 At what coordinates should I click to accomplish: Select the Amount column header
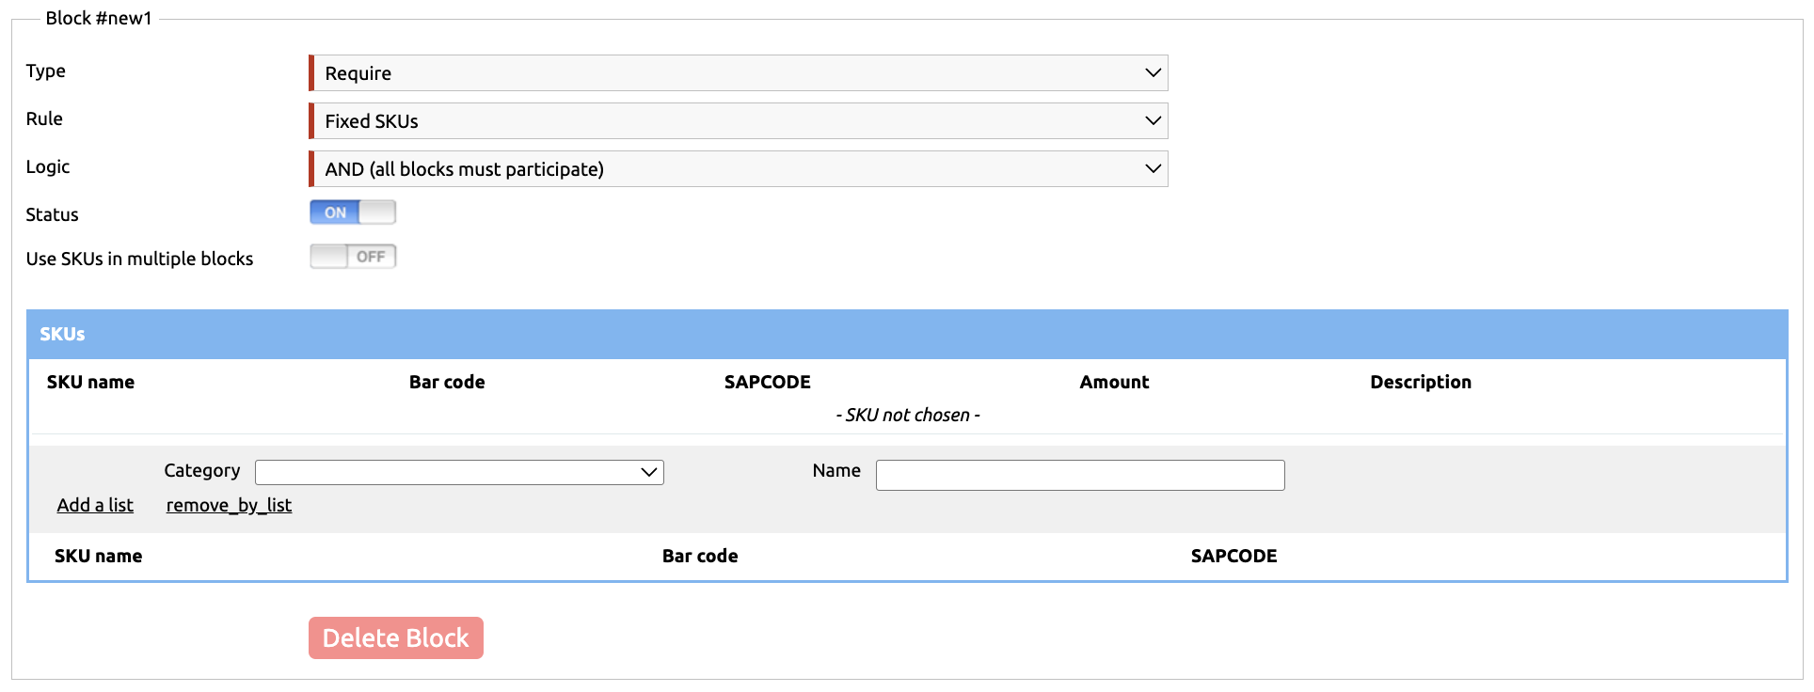pos(1114,382)
